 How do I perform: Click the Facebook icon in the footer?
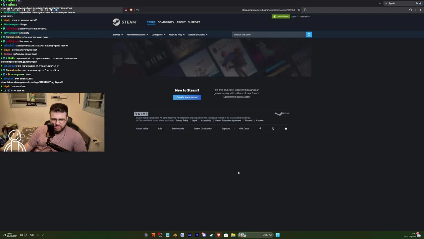click(260, 129)
